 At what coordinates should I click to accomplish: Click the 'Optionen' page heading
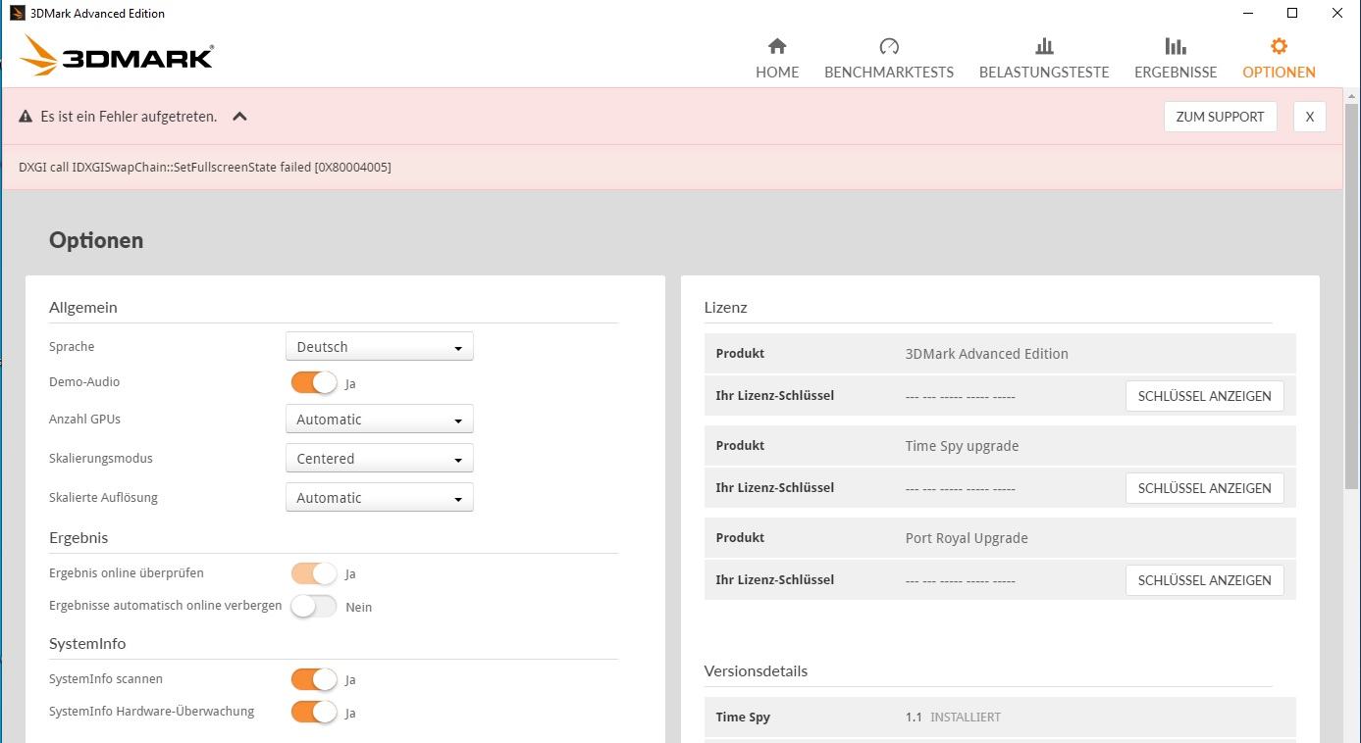[96, 240]
